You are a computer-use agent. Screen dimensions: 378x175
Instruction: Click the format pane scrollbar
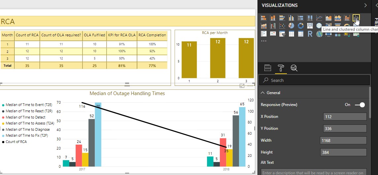[x=370, y=102]
